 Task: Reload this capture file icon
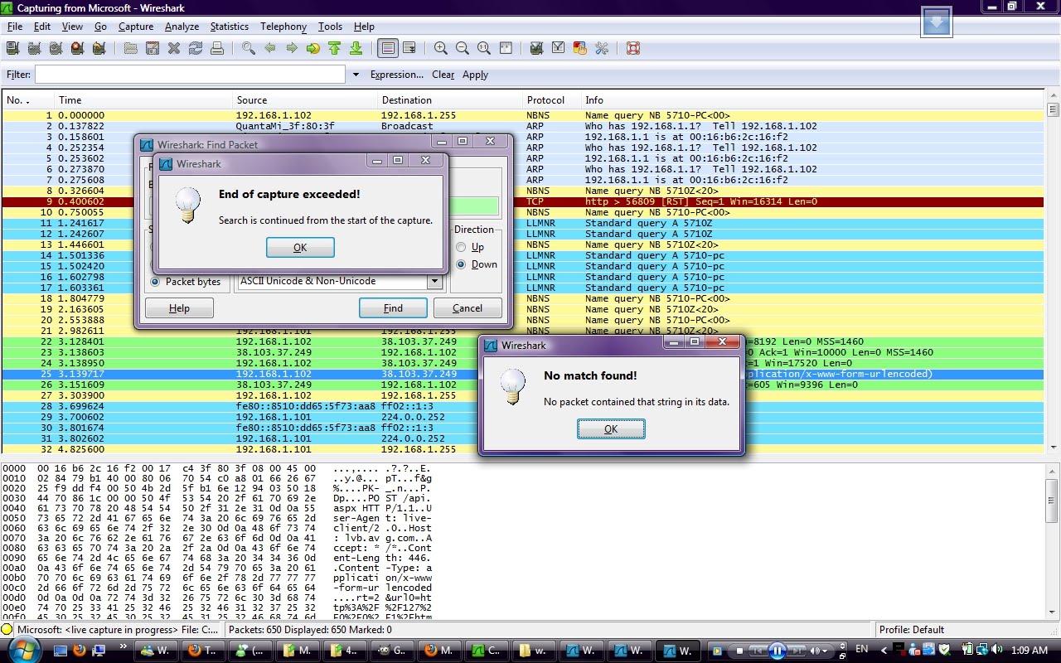196,48
